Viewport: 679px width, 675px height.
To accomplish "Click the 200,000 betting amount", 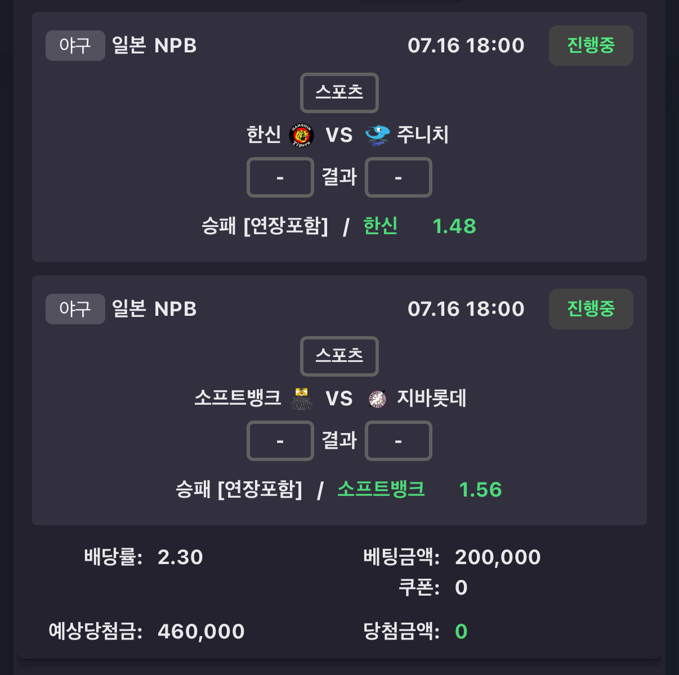I will [x=498, y=557].
